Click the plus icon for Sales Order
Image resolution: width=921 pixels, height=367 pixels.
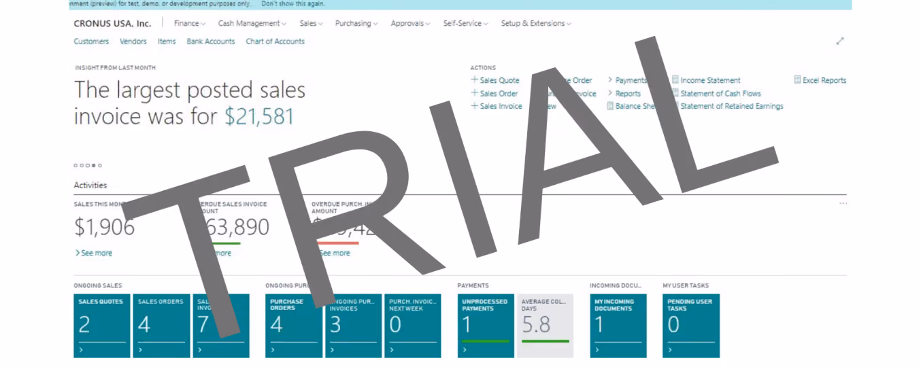pos(474,93)
